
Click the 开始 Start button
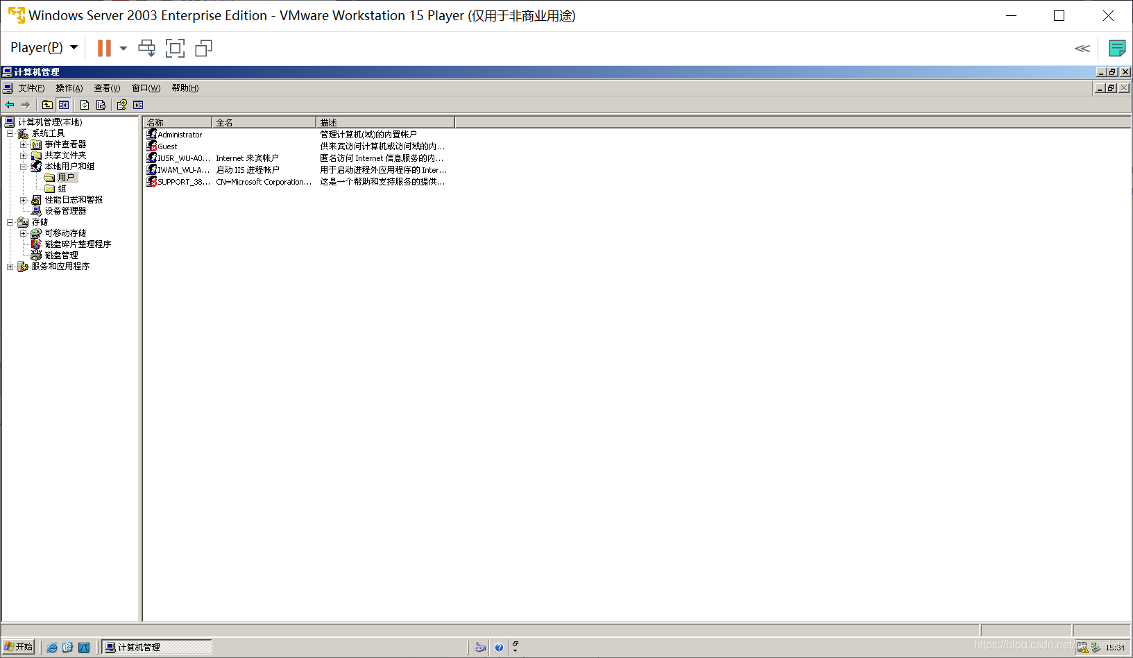coord(19,647)
